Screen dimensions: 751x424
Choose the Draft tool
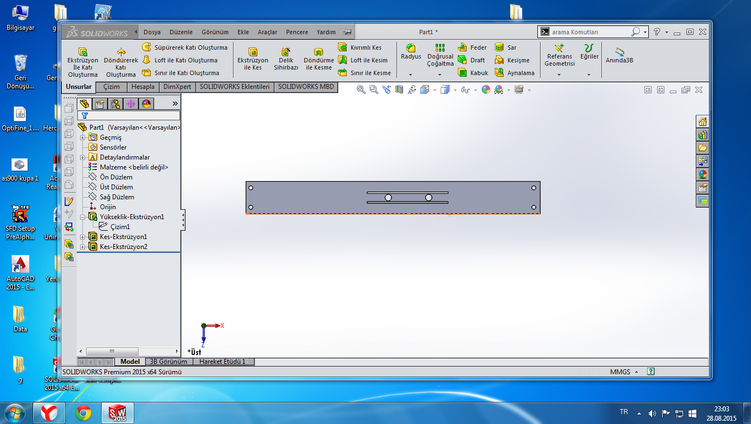coord(472,60)
